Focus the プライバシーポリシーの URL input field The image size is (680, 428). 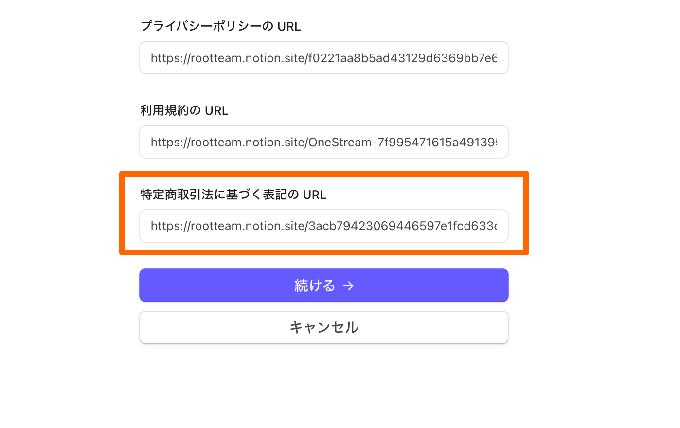(x=324, y=58)
